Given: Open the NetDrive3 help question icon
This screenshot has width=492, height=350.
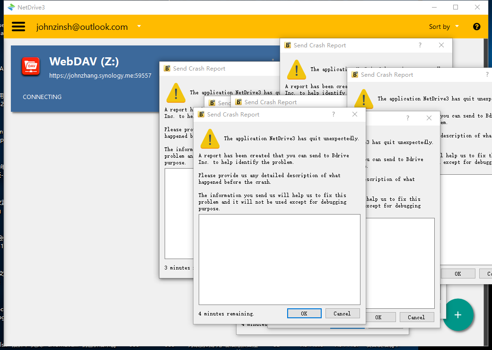Looking at the screenshot, I should [x=476, y=27].
